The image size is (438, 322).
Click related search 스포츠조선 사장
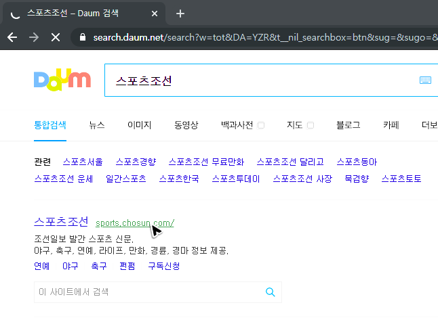[302, 179]
